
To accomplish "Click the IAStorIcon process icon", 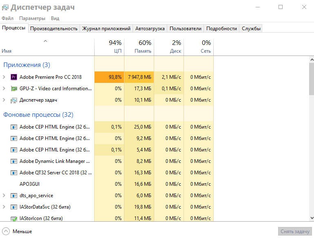I will 13,218.
